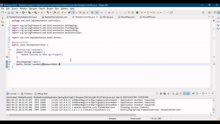Click the Coverage launch icon
Screen dimensions: 220x124
click(x=30, y=12)
